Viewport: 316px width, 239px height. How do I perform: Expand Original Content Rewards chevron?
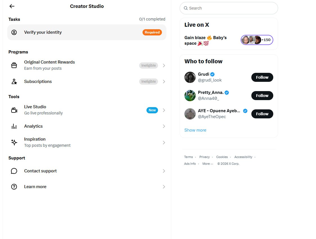point(164,66)
